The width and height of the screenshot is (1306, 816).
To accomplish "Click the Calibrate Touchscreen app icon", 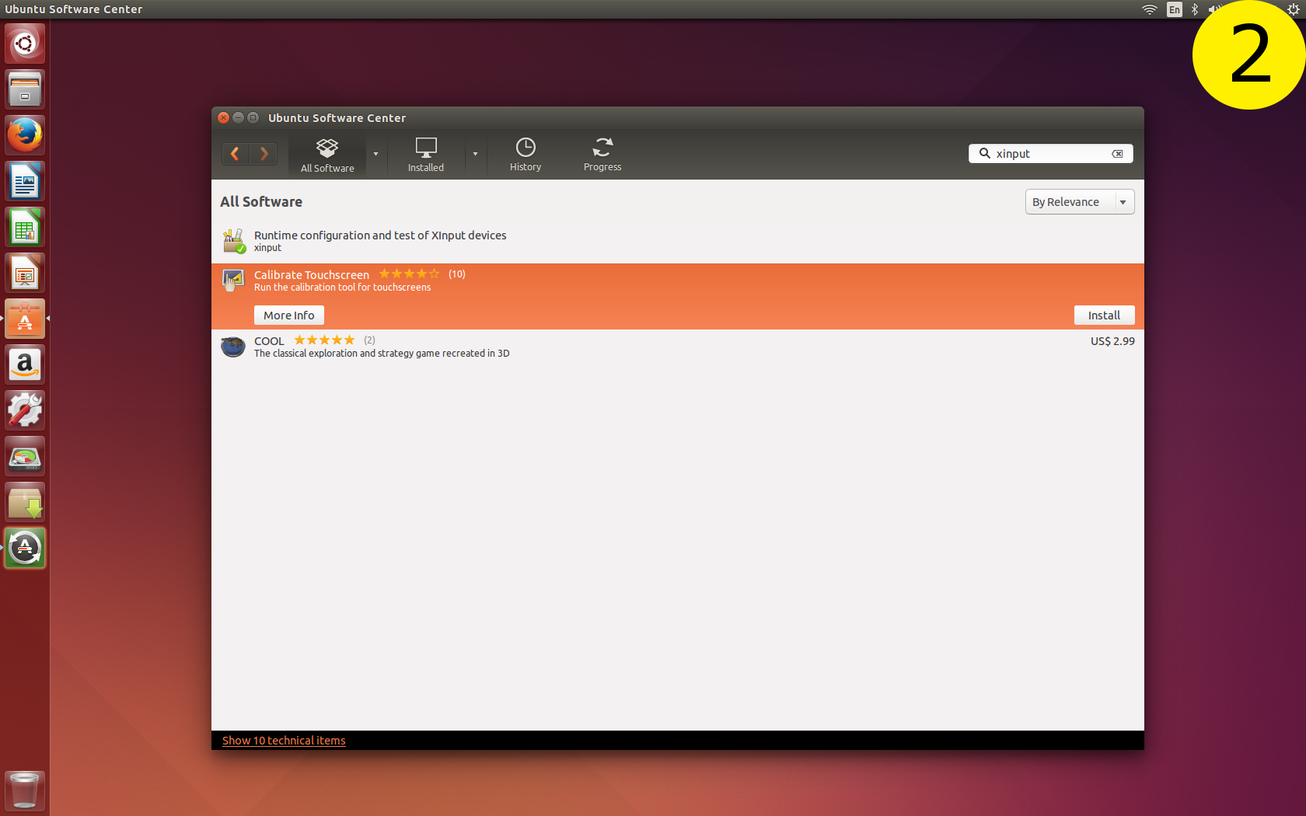I will click(x=233, y=280).
